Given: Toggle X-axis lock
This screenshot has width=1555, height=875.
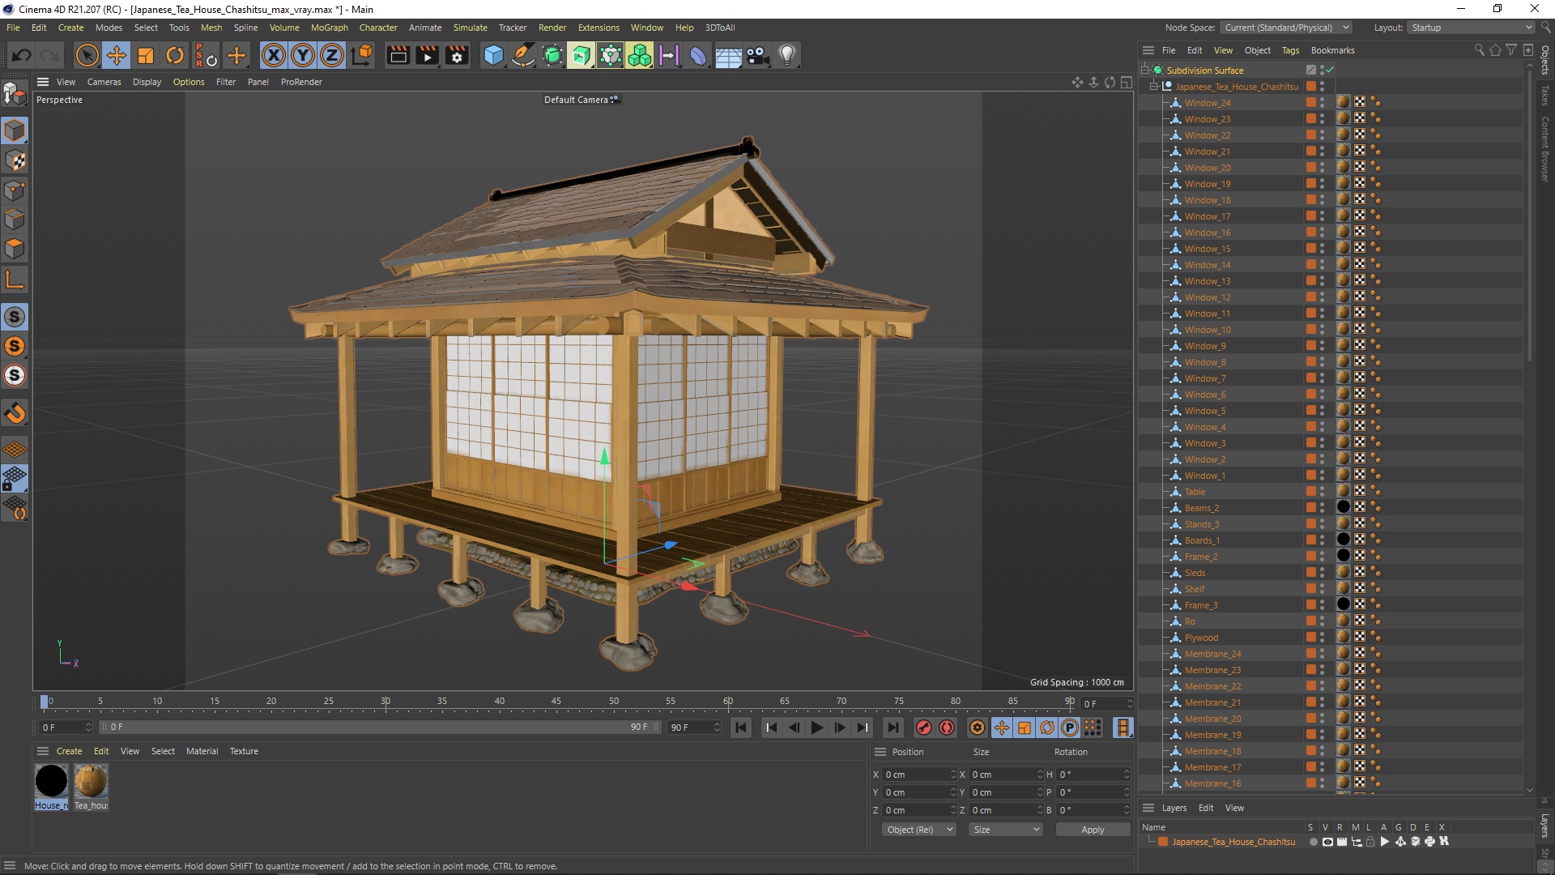Looking at the screenshot, I should [274, 55].
